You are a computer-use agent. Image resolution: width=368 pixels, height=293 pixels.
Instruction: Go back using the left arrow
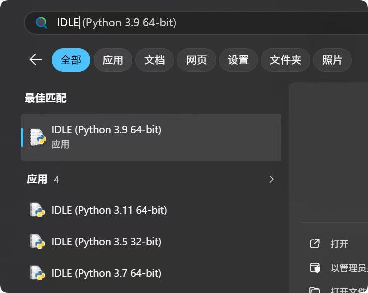tap(35, 60)
